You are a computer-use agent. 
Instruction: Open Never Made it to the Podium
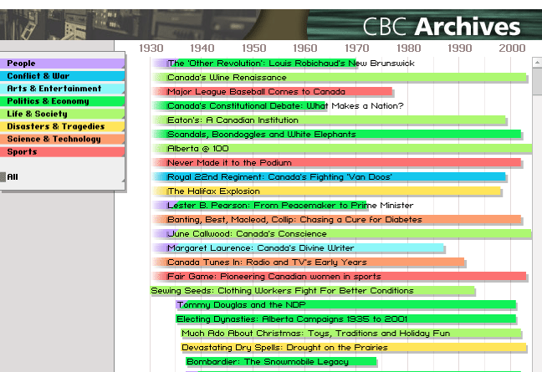pos(336,163)
